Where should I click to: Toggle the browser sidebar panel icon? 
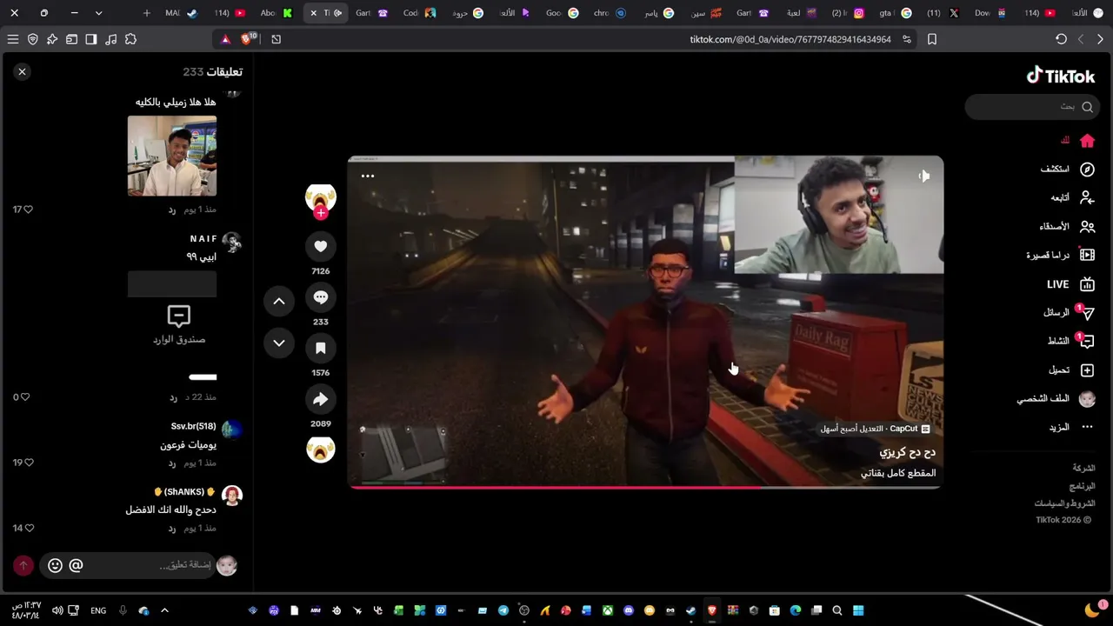(x=91, y=39)
